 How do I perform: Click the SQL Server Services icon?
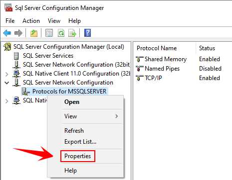point(16,56)
